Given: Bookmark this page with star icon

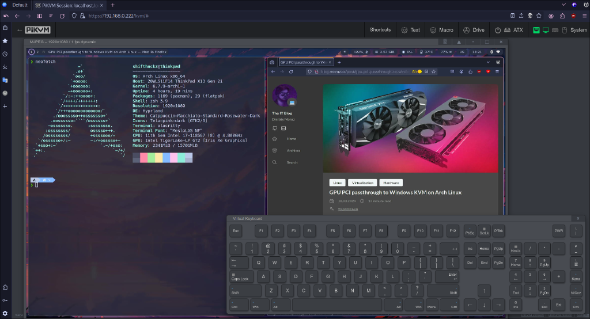Looking at the screenshot, I should point(539,16).
